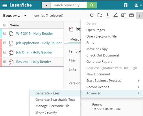The height and width of the screenshot is (116, 143).
Task: Uncheck the Resume - Holly Beuder checkbox
Action: 5,62
